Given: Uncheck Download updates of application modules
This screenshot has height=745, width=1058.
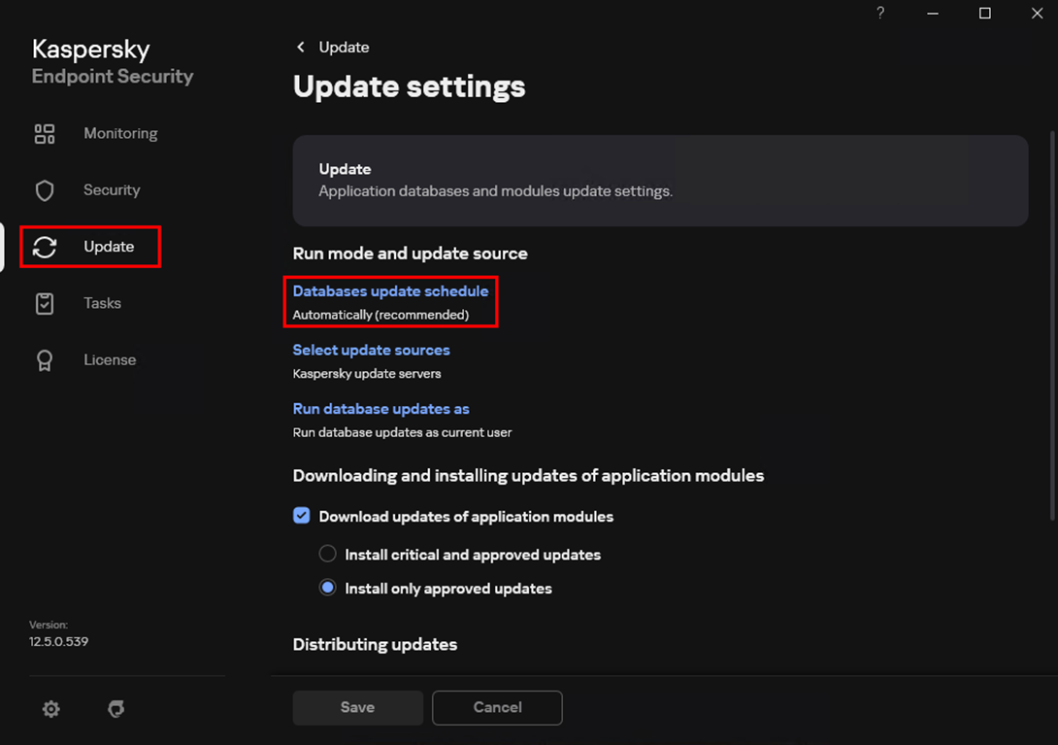Looking at the screenshot, I should pyautogui.click(x=302, y=516).
